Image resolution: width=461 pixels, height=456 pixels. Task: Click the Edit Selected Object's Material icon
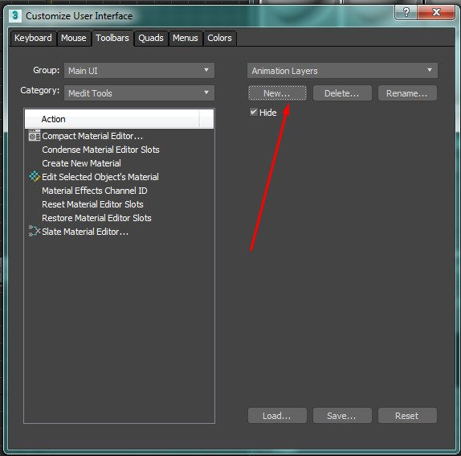click(35, 177)
